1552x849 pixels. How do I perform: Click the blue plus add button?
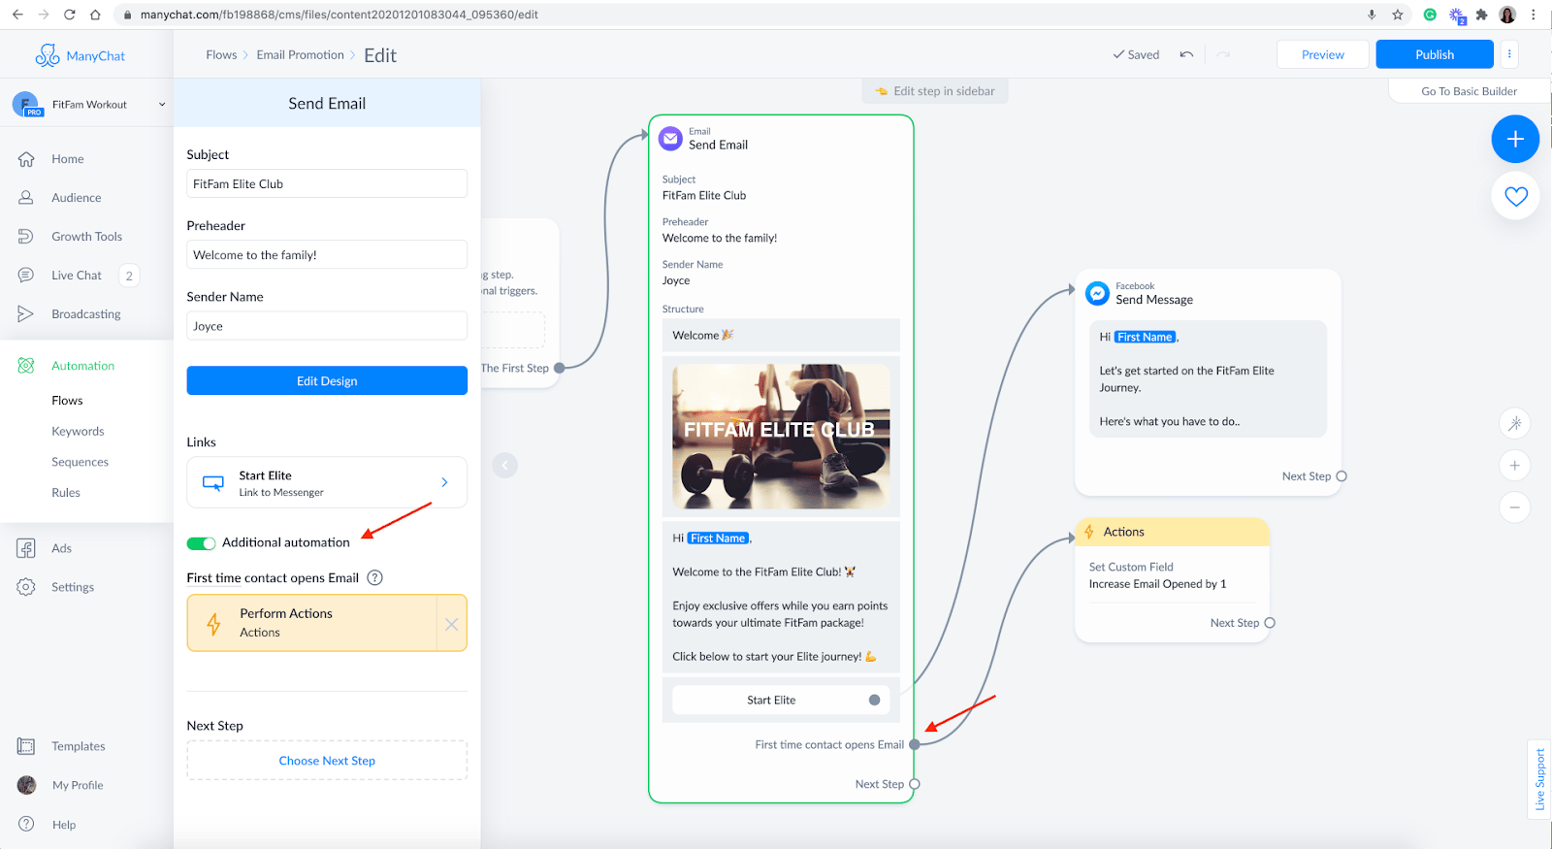(1515, 140)
